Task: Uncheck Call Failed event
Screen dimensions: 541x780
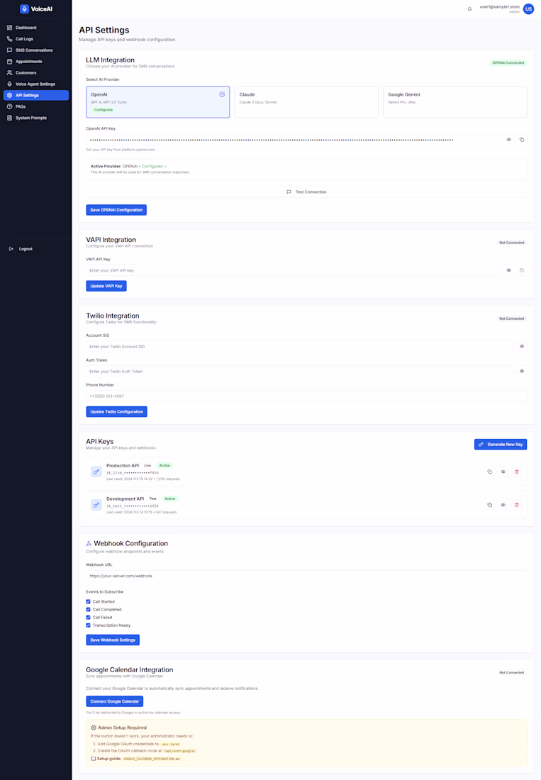Action: point(88,618)
